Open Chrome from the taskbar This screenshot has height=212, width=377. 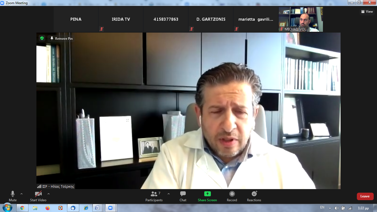pyautogui.click(x=22, y=208)
